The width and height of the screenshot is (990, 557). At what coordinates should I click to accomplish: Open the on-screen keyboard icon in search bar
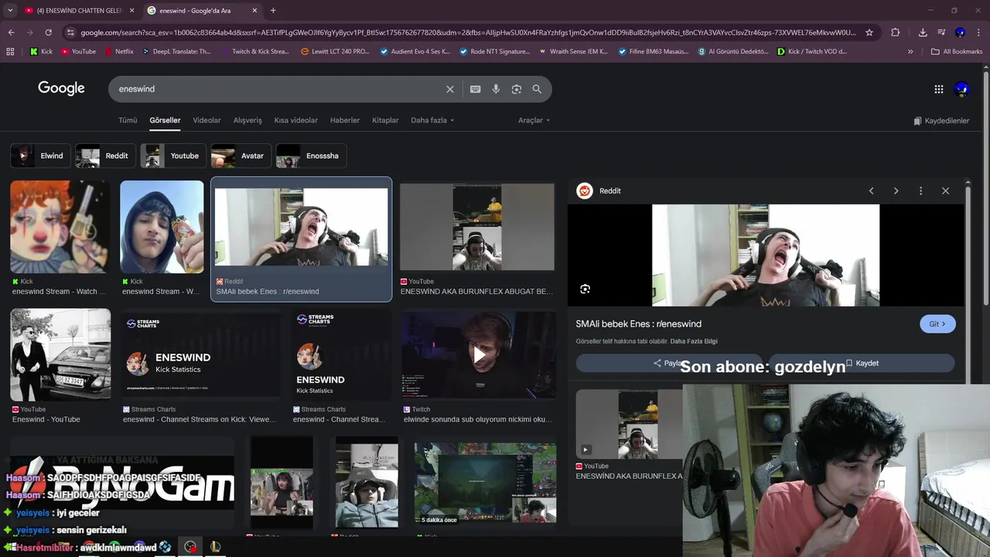coord(476,89)
